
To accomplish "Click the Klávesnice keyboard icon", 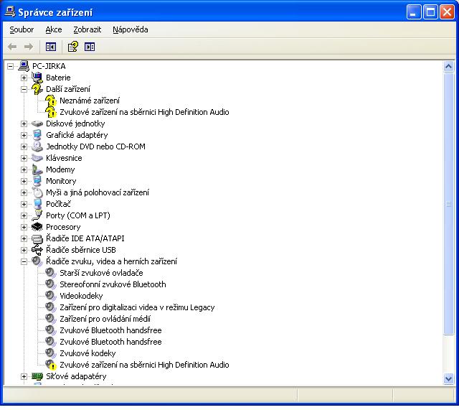I will click(x=37, y=158).
